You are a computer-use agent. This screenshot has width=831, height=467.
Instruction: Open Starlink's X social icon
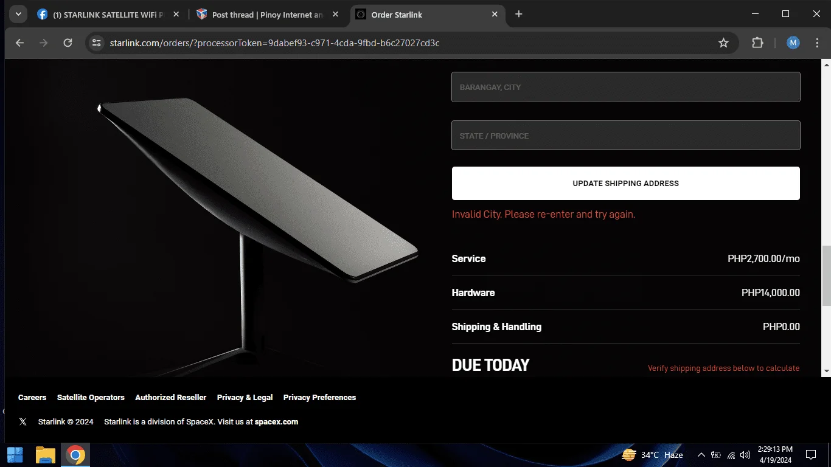23,421
